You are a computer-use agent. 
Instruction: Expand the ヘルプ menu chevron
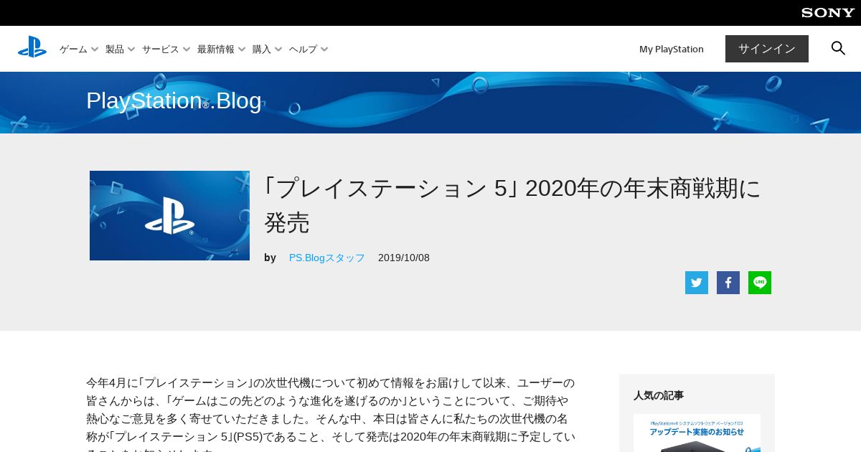[x=324, y=50]
